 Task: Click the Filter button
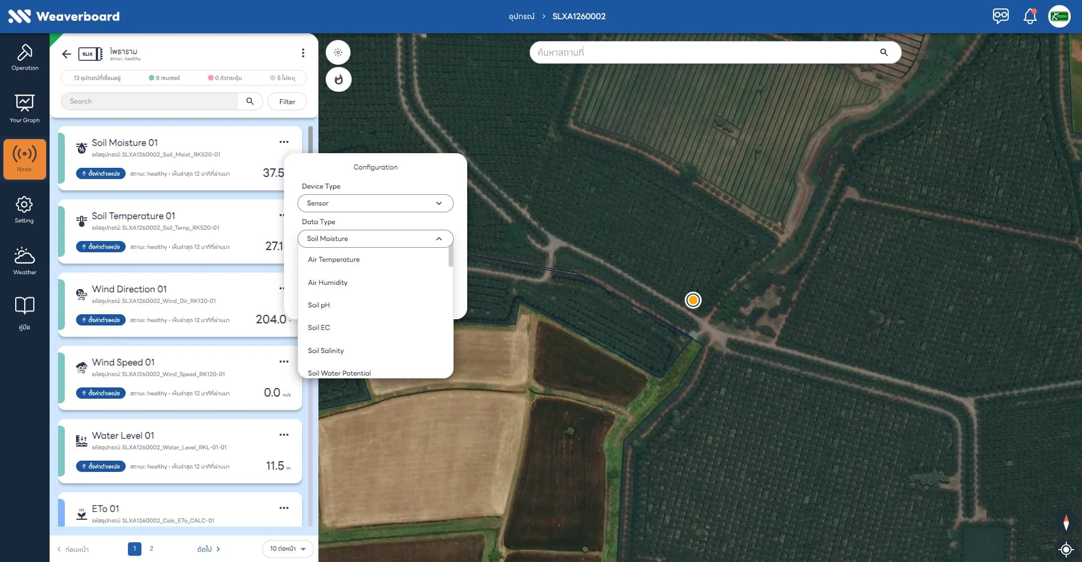click(287, 102)
